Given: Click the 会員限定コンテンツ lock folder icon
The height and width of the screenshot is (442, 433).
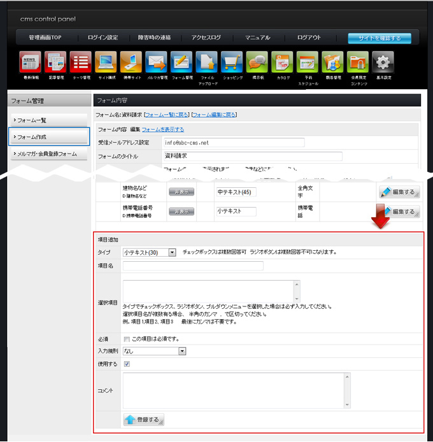Looking at the screenshot, I should coord(358,62).
